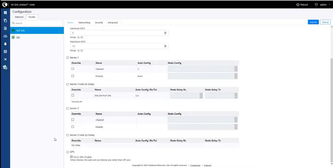The width and height of the screenshot is (333, 168).
Task: Open the Dashboard icon in sidebar
Action: 5,13
